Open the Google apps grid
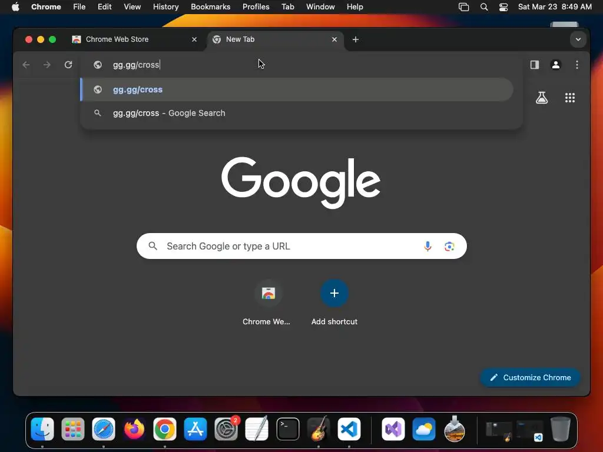This screenshot has height=452, width=603. click(x=570, y=98)
